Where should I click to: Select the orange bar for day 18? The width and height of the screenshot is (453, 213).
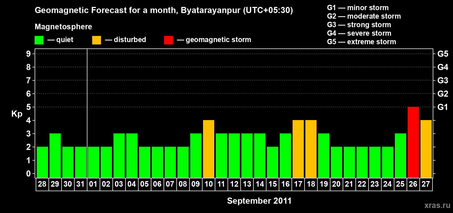click(311, 149)
